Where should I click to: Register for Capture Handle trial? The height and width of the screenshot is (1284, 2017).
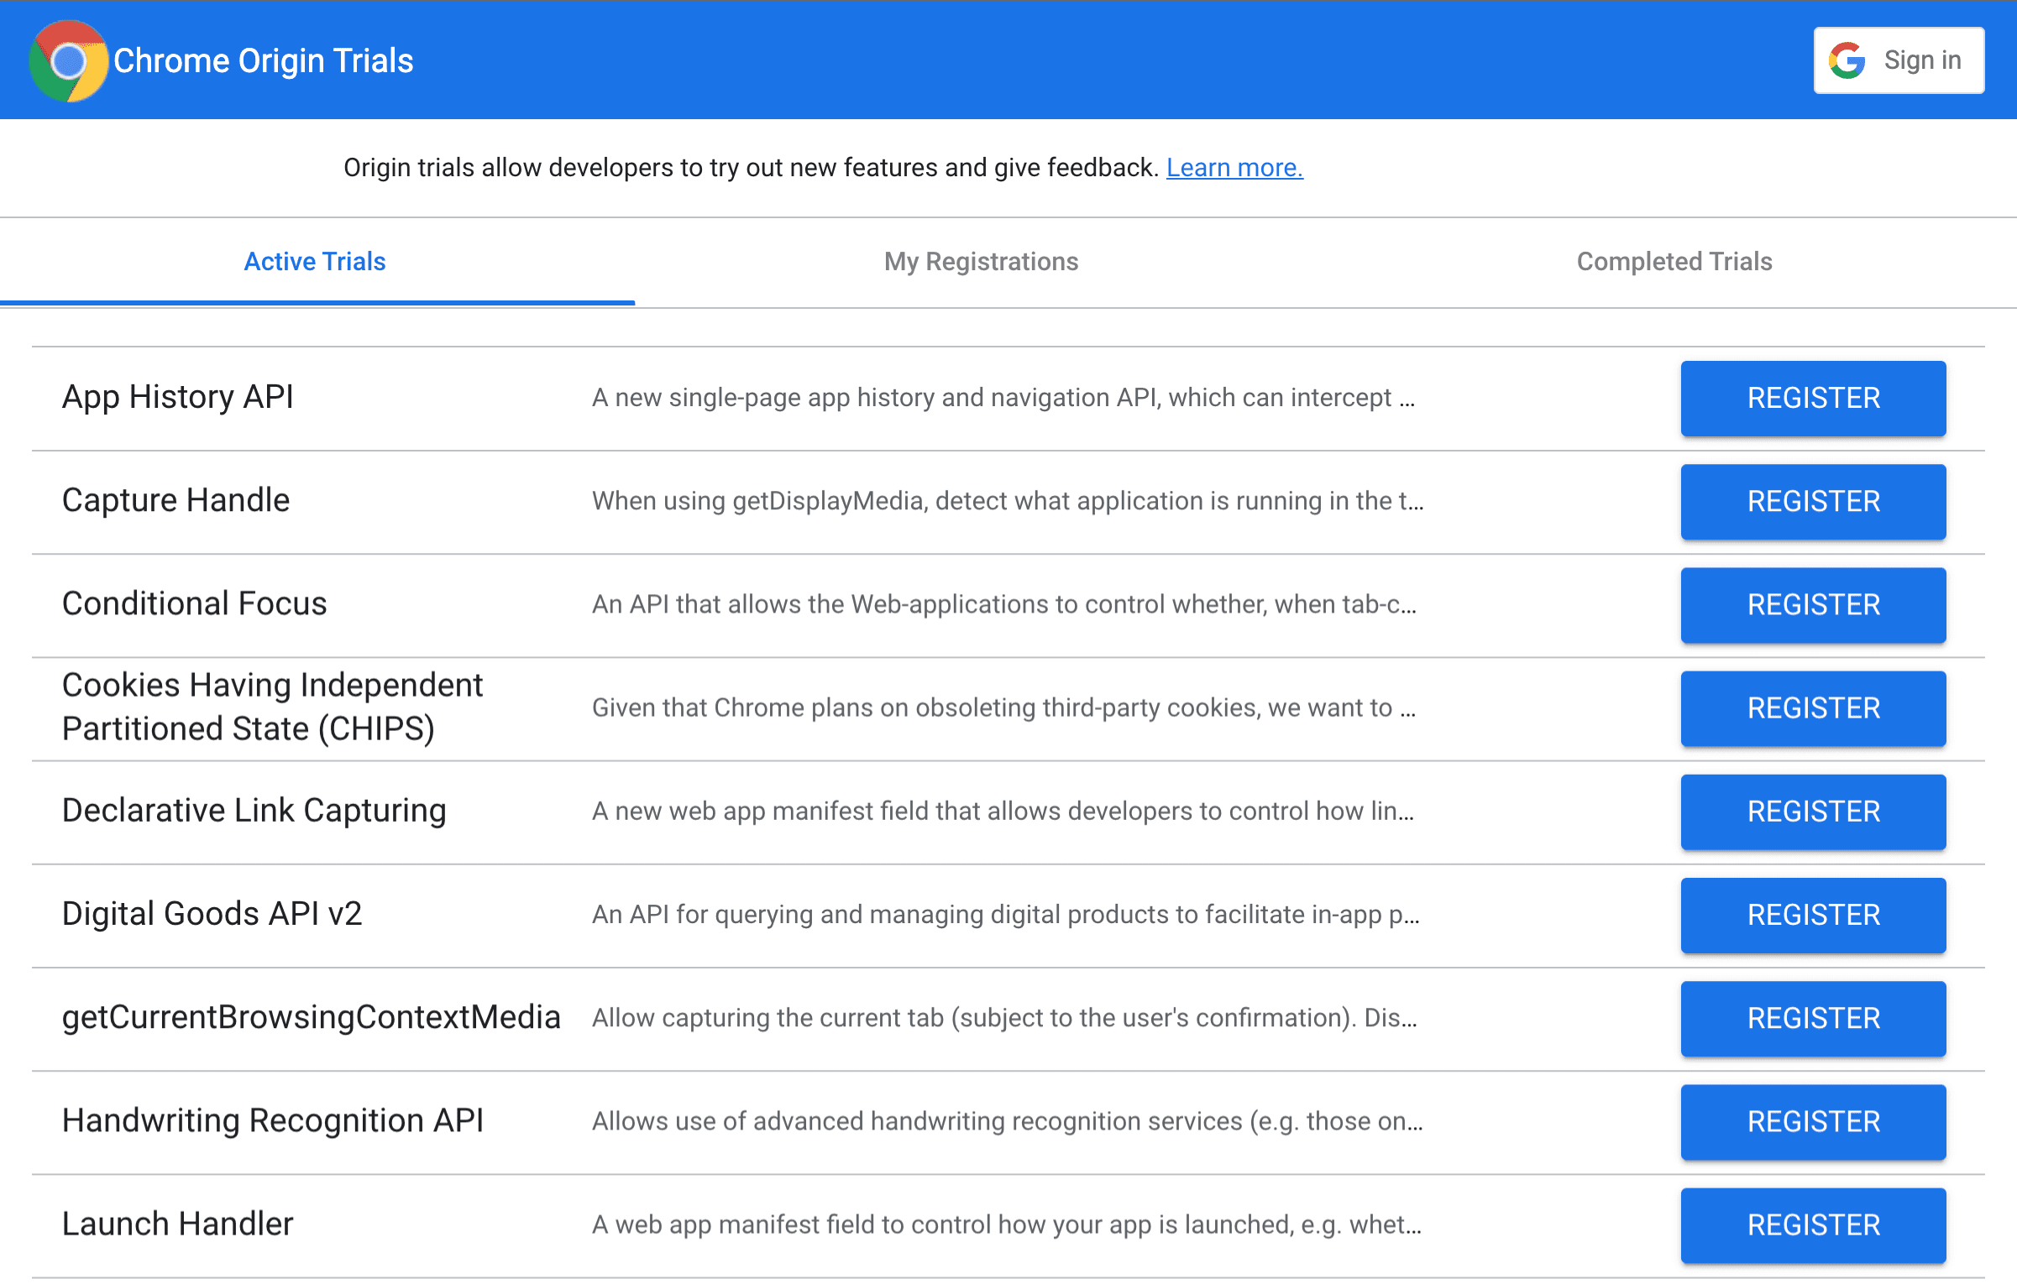coord(1811,501)
